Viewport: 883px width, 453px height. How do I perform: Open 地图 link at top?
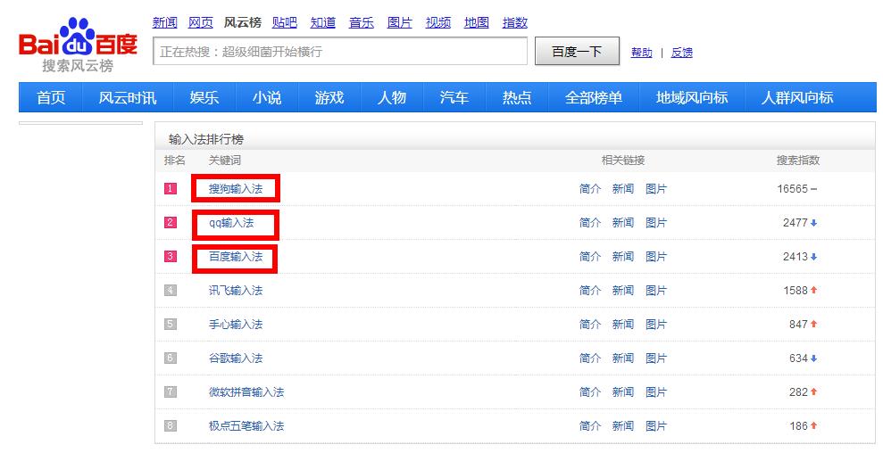coord(477,22)
